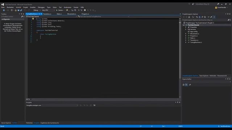Expand Program.cs node arrow

click(x=186, y=36)
